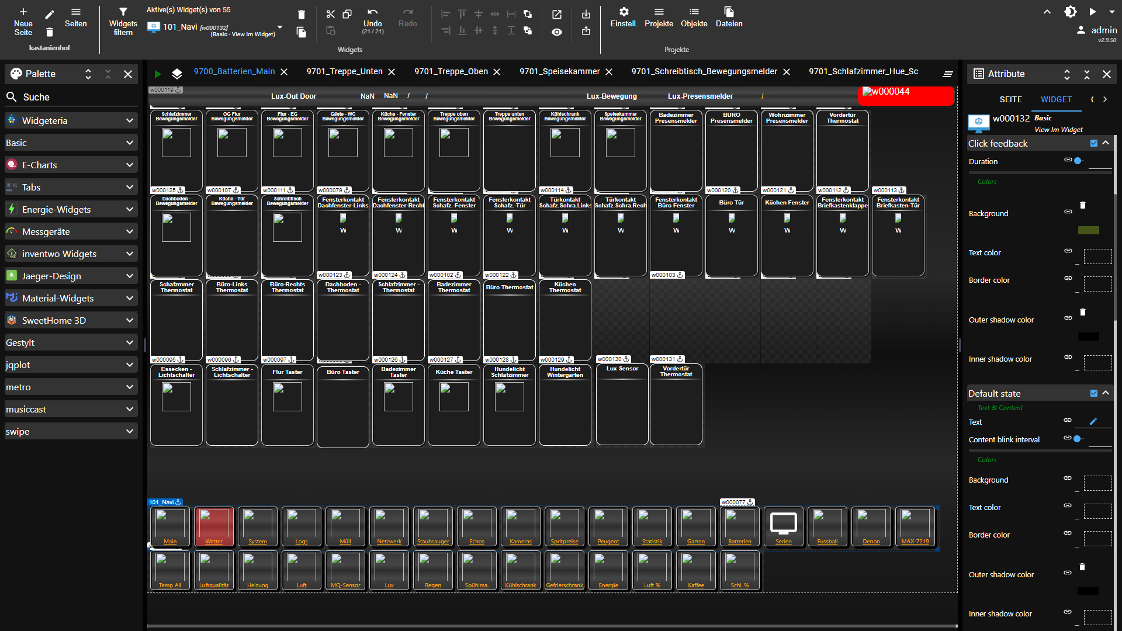Click the green play icon in tab bar
Image resolution: width=1122 pixels, height=631 pixels.
157,74
